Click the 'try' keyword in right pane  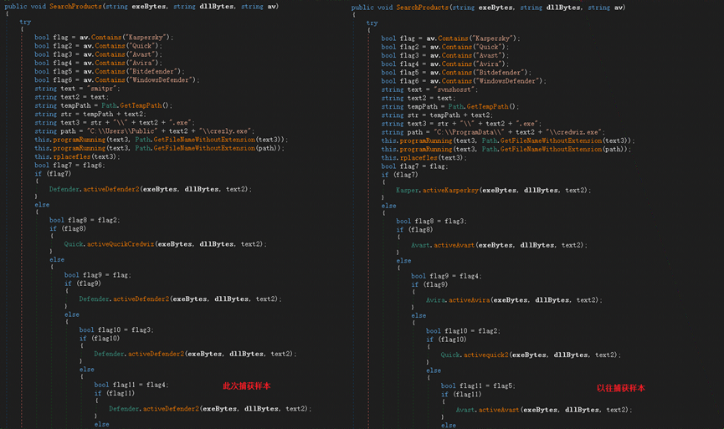coord(372,23)
